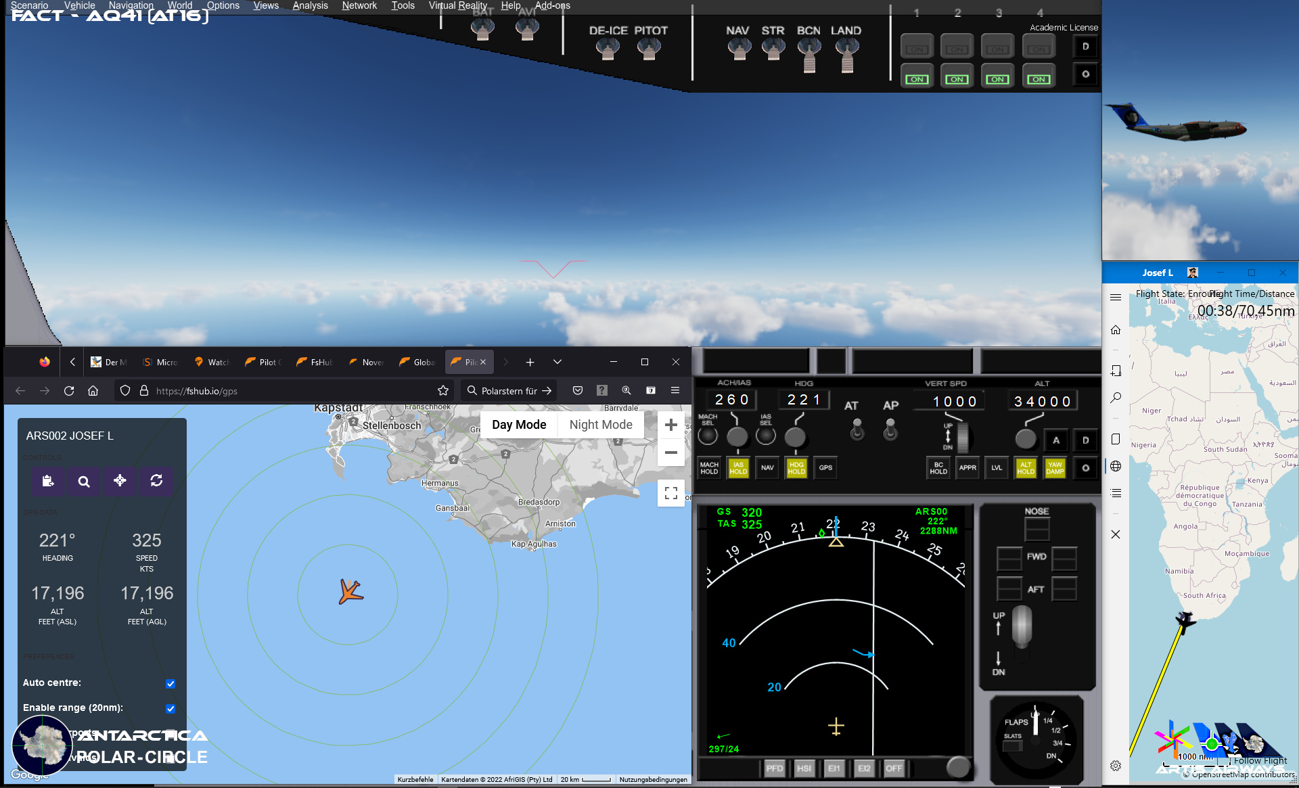1299x788 pixels.
Task: Click the GPS source button on autopilot
Action: tap(825, 467)
